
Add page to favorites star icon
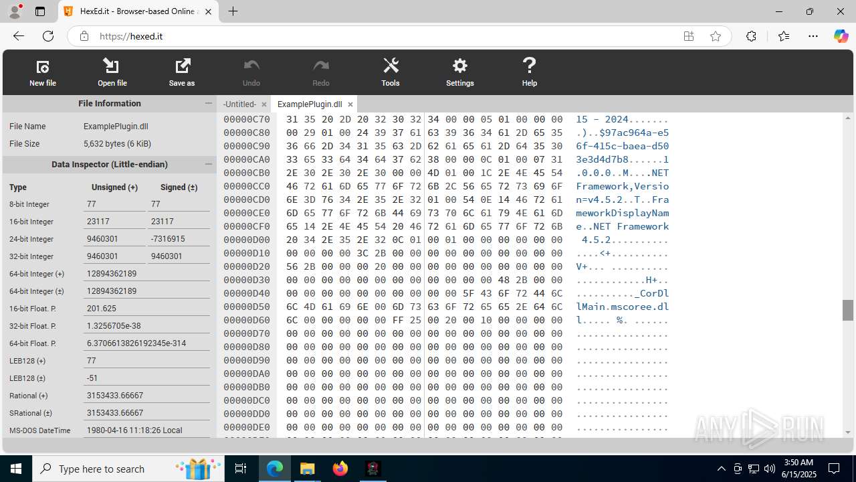716,36
